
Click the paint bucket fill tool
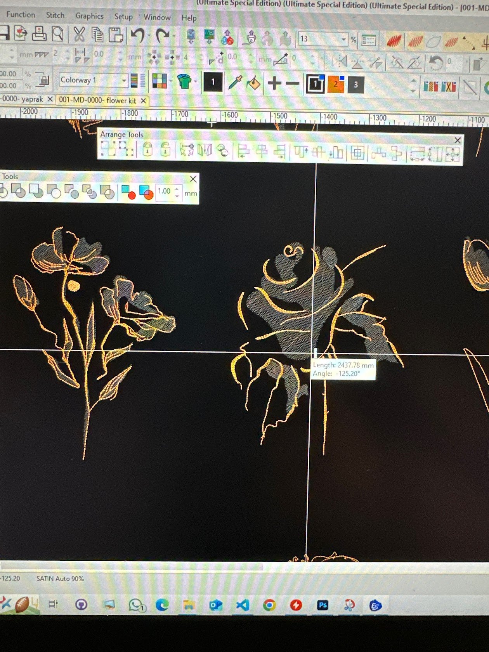coord(253,83)
